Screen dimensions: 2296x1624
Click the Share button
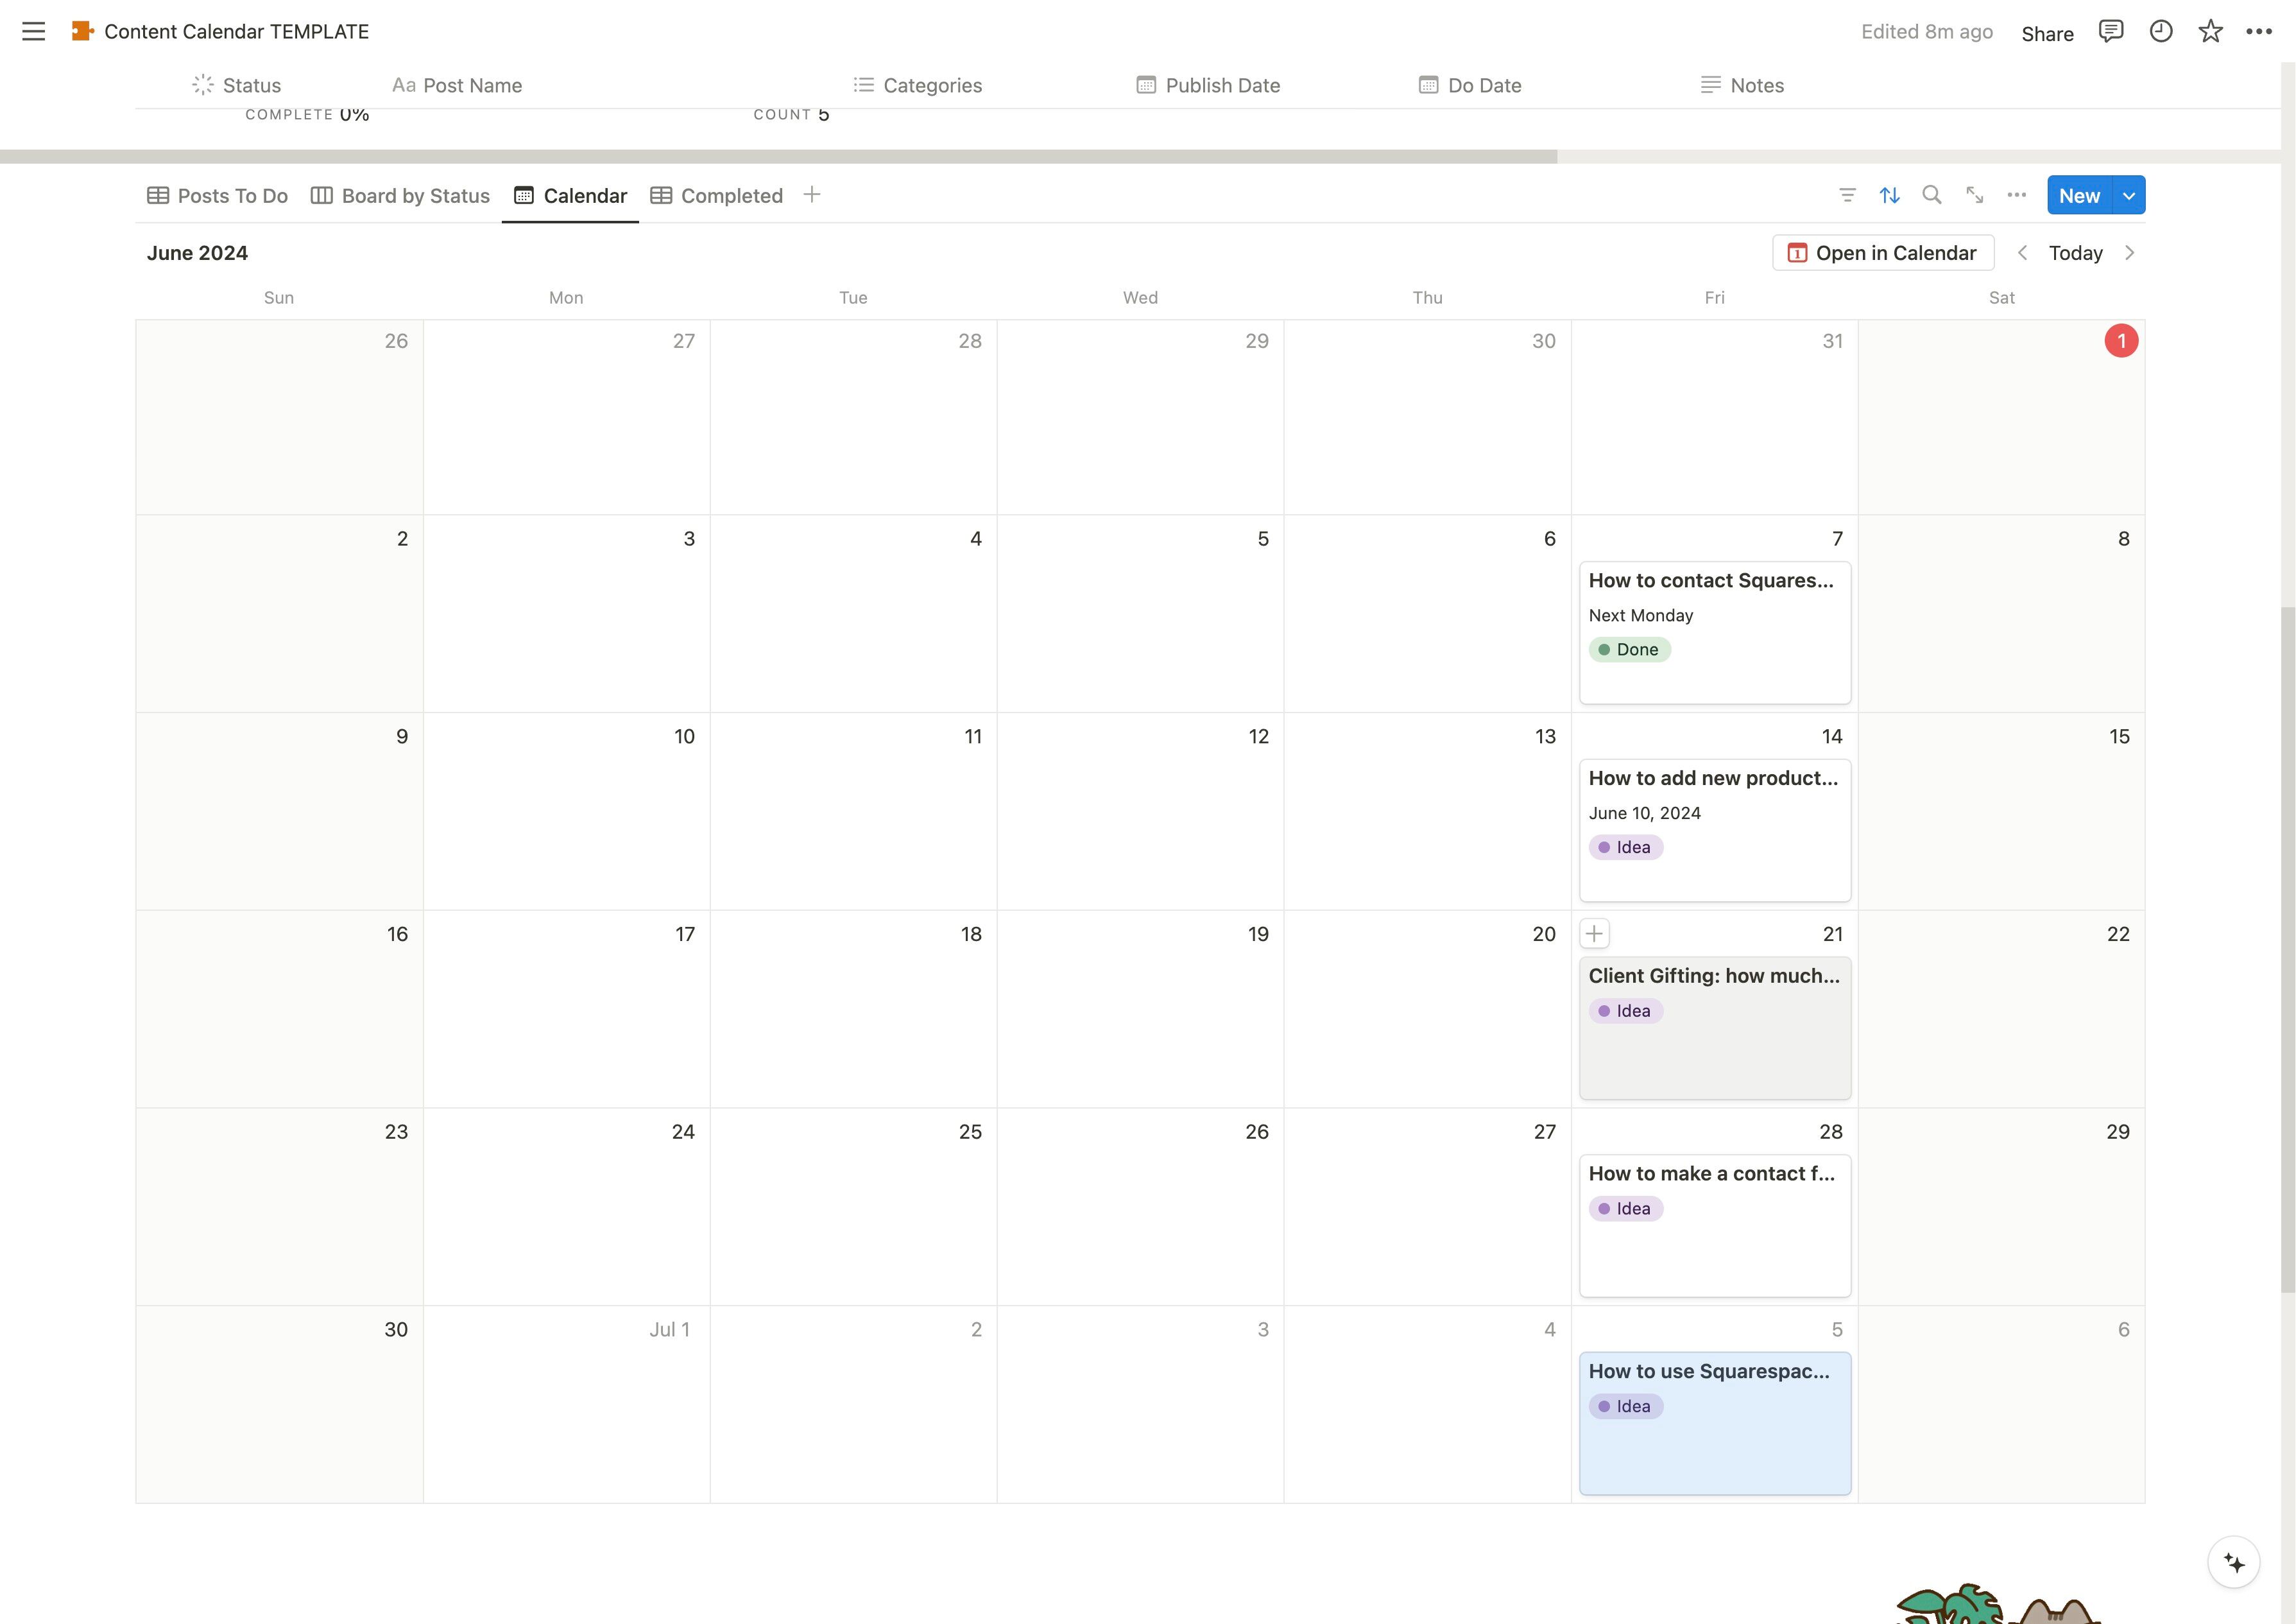pos(2047,33)
